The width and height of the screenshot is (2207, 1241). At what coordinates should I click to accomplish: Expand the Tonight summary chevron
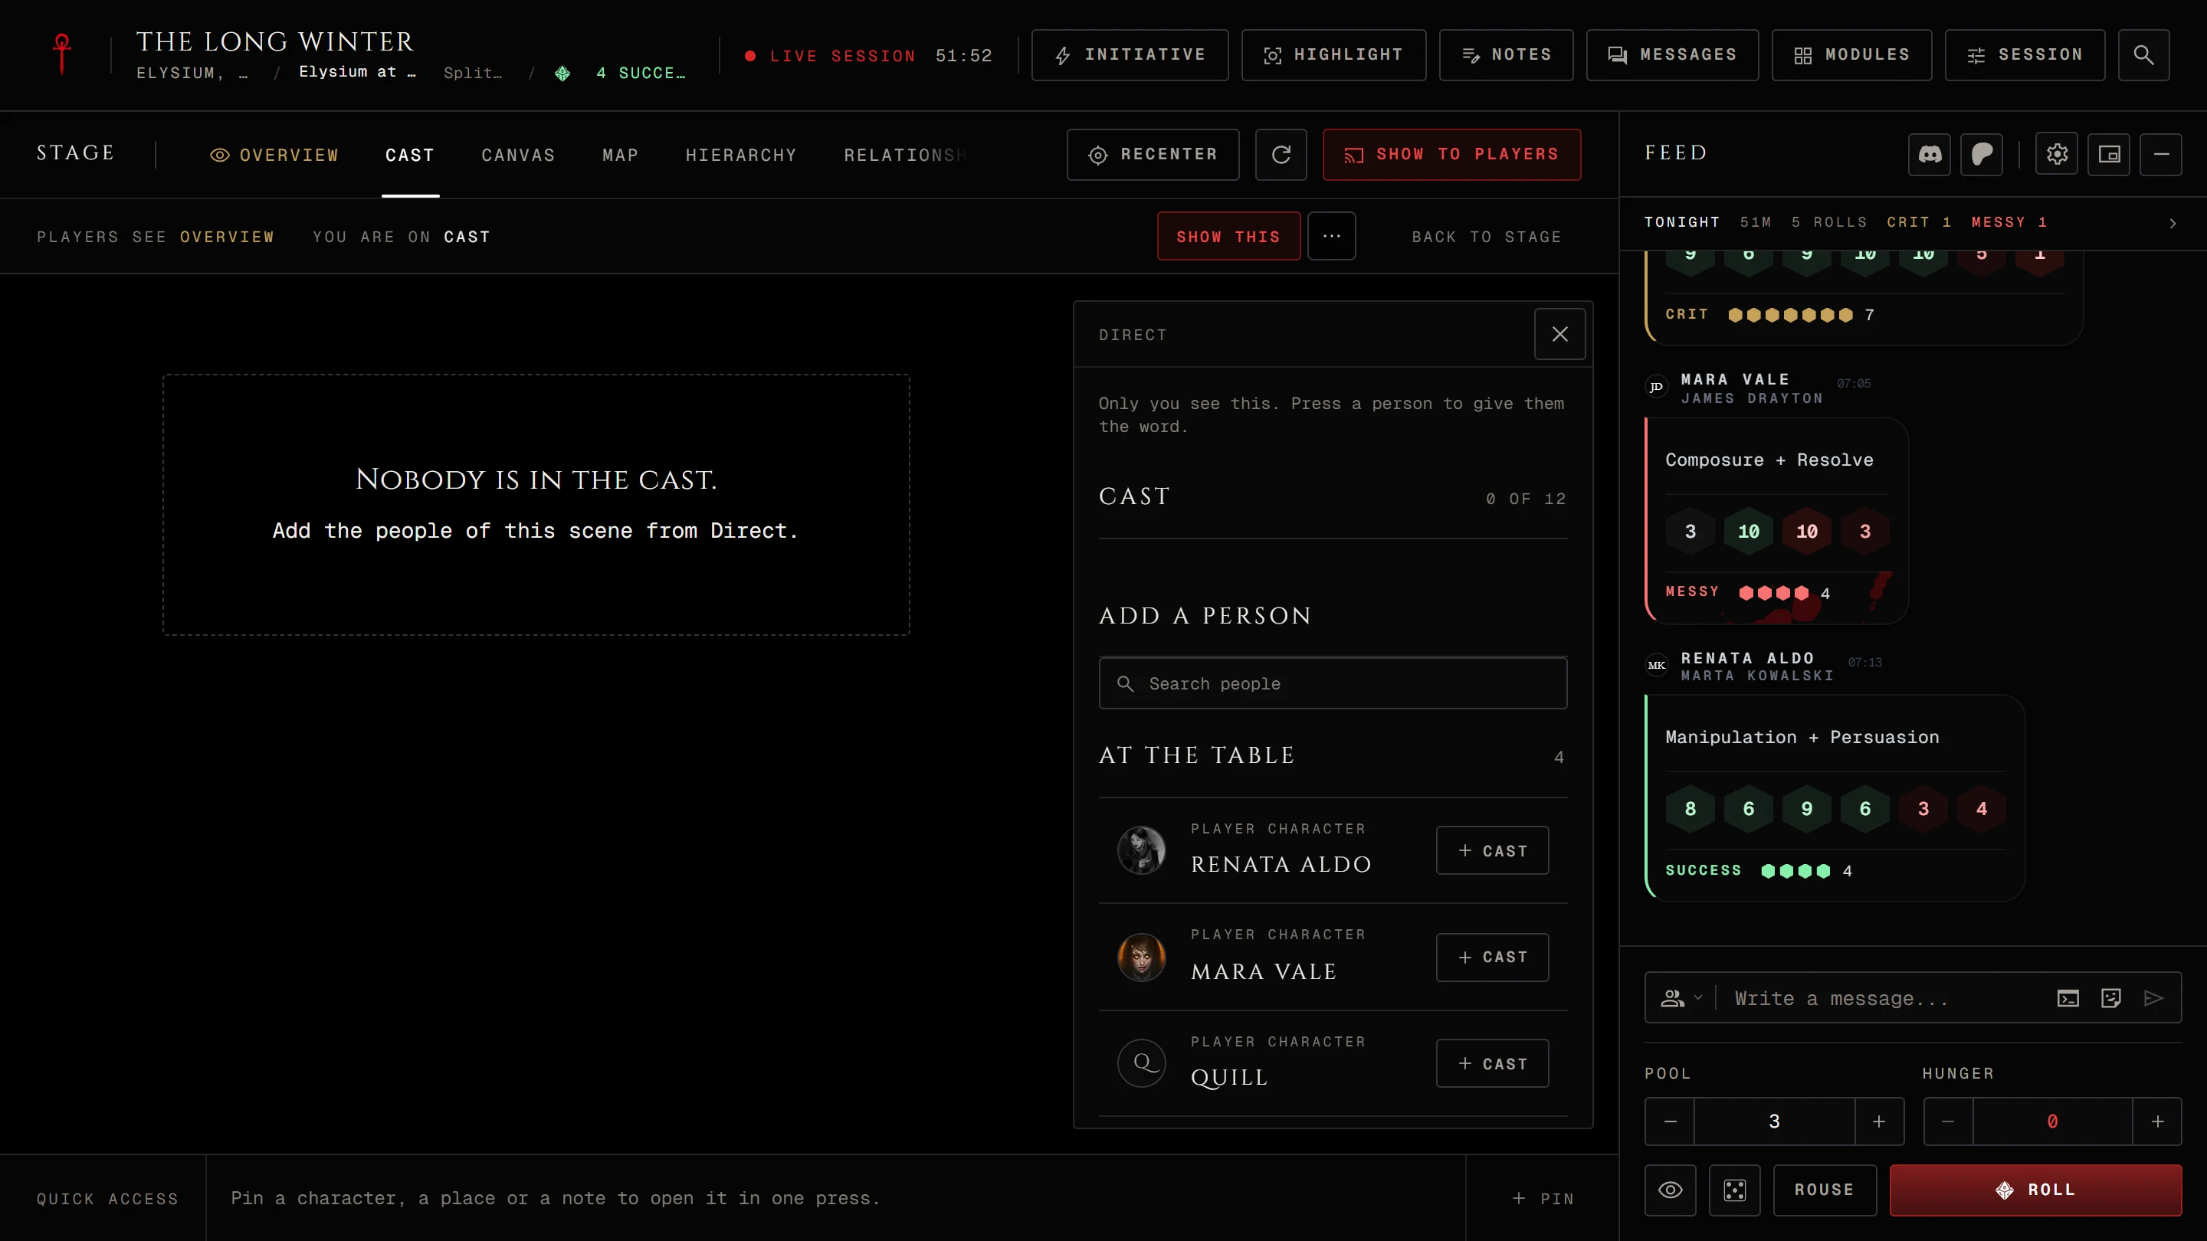[x=2173, y=223]
